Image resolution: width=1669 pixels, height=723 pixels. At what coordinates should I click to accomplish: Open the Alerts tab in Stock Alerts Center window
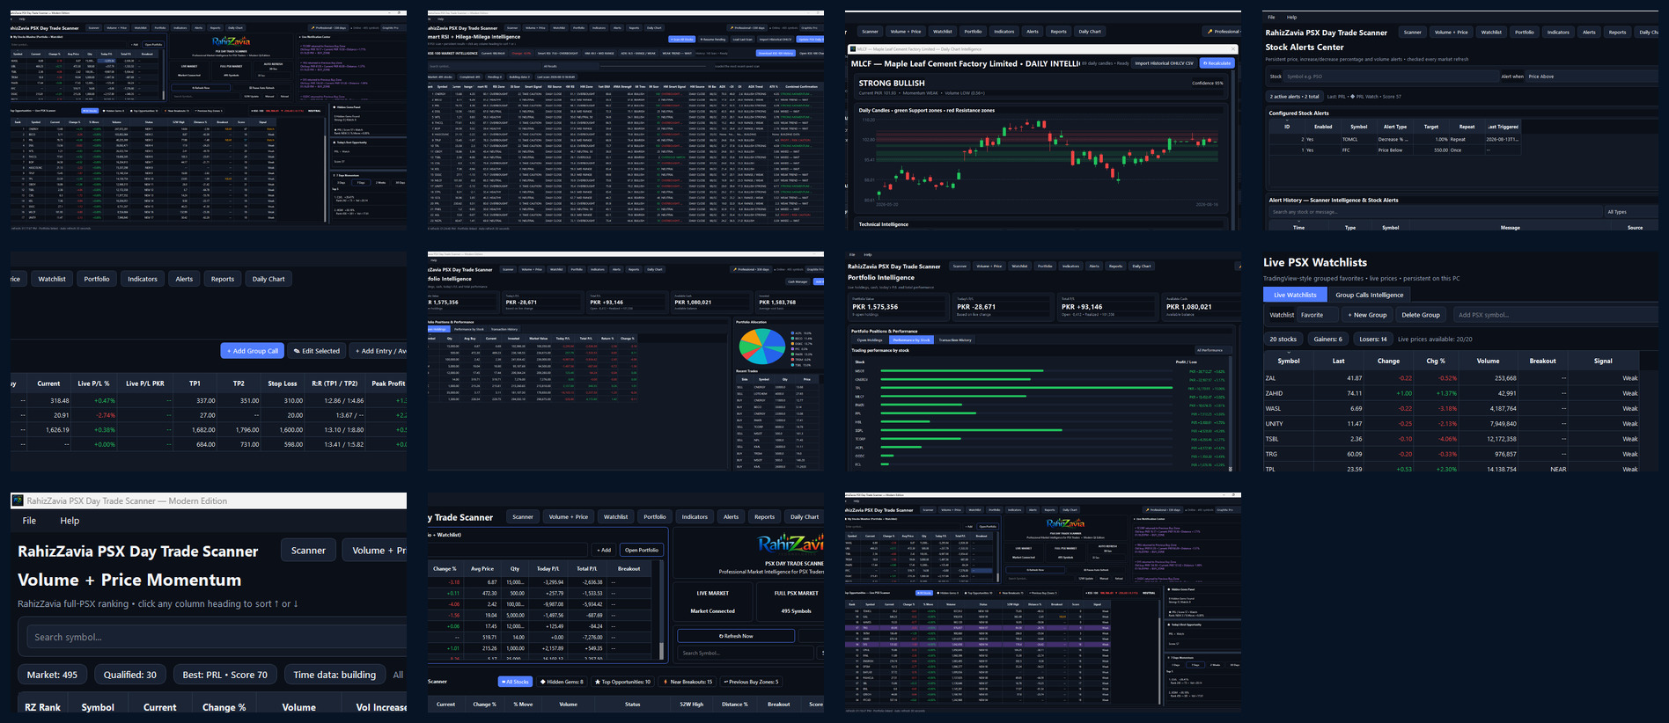click(x=1589, y=33)
